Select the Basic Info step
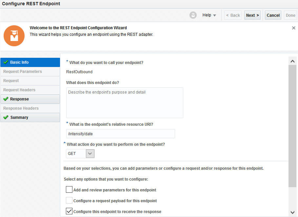The height and width of the screenshot is (217, 298). click(19, 62)
